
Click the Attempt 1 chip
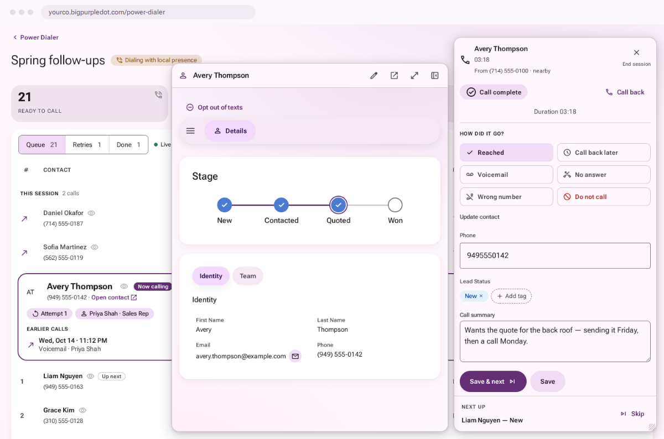point(49,313)
